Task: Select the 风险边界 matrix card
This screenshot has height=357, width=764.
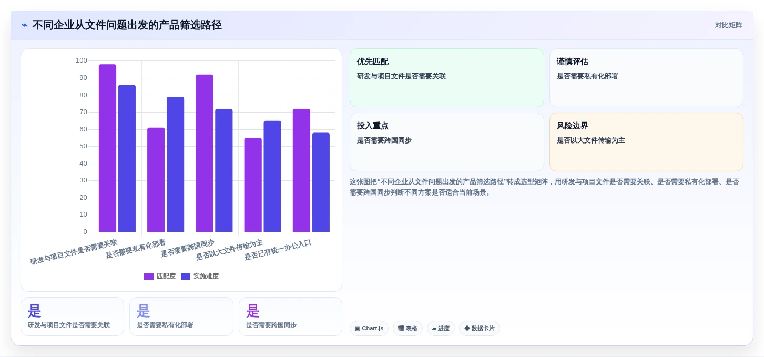Action: (x=646, y=142)
